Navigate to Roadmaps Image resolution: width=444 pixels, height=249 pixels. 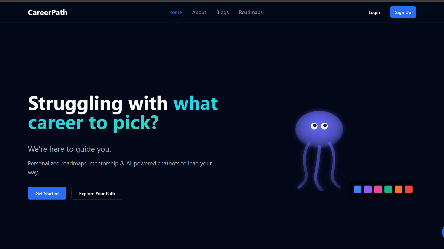tap(251, 12)
